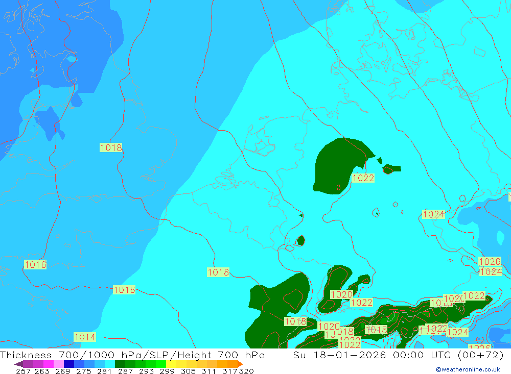511x374 pixels.
Task: Select the 305 legend value
Action: pos(188,371)
